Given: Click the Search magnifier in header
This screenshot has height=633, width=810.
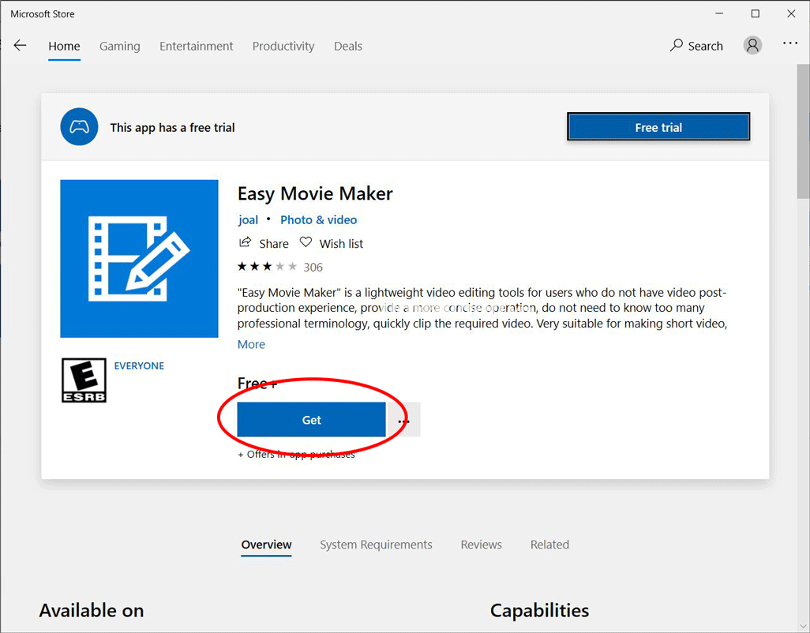Looking at the screenshot, I should [x=677, y=46].
